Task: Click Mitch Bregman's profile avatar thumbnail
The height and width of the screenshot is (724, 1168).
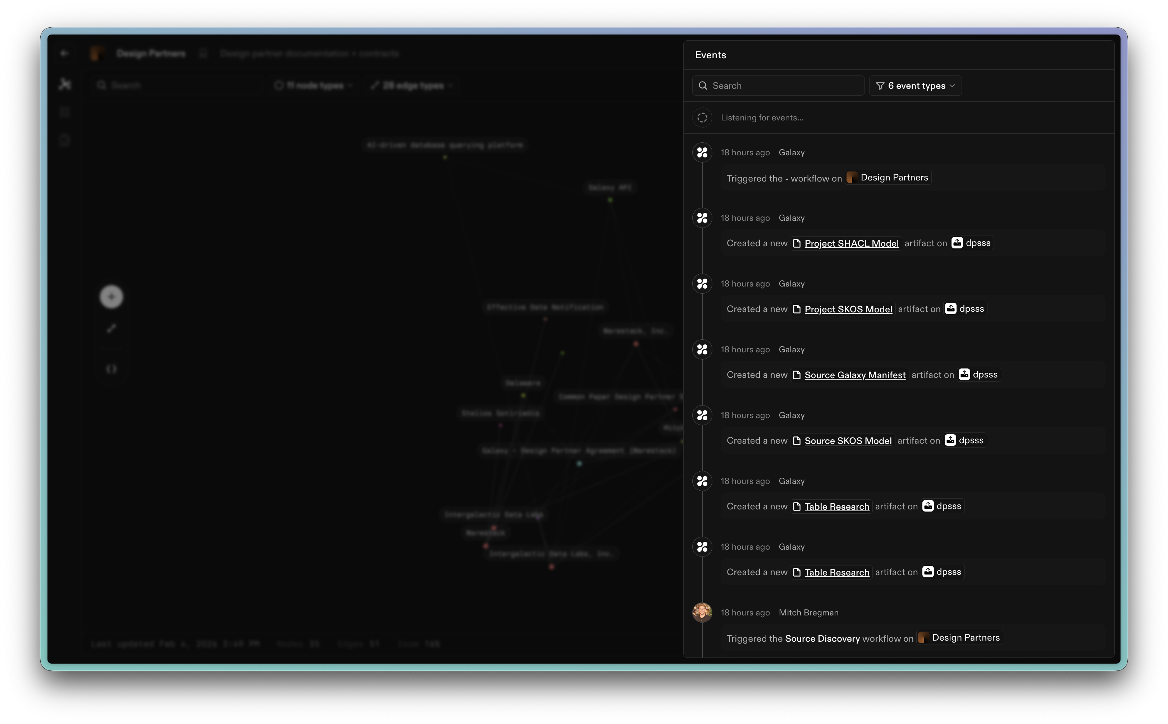Action: point(703,613)
